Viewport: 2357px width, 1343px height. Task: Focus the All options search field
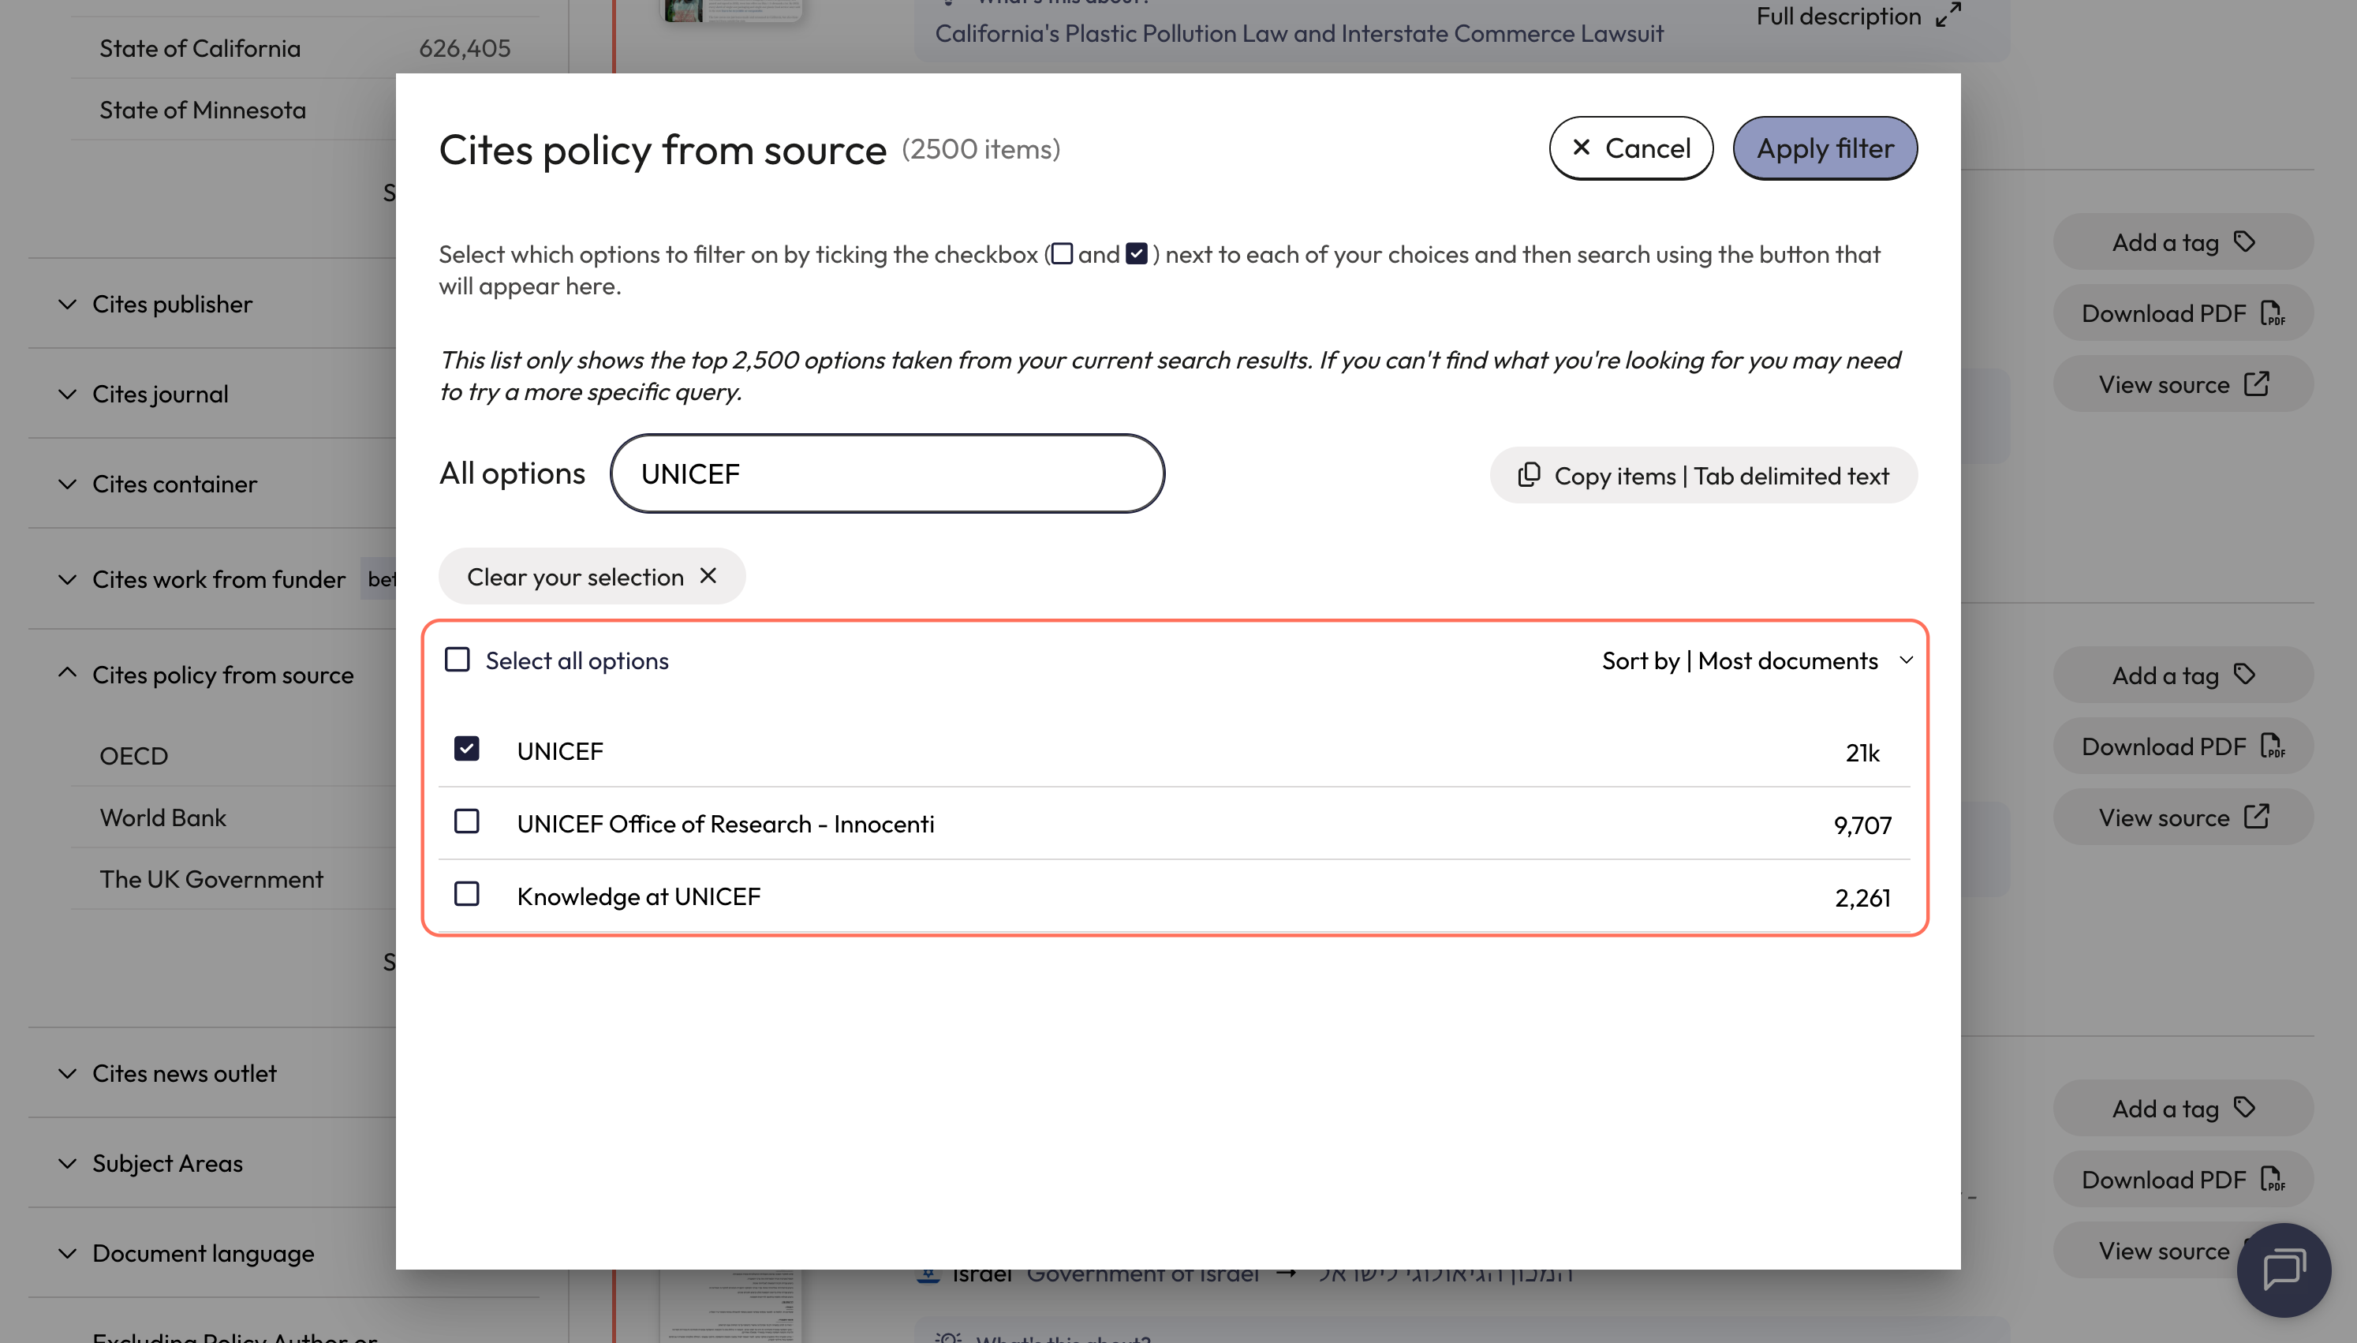887,474
